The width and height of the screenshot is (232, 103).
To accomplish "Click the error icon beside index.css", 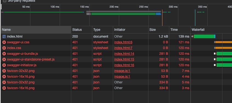I will click(4, 48).
